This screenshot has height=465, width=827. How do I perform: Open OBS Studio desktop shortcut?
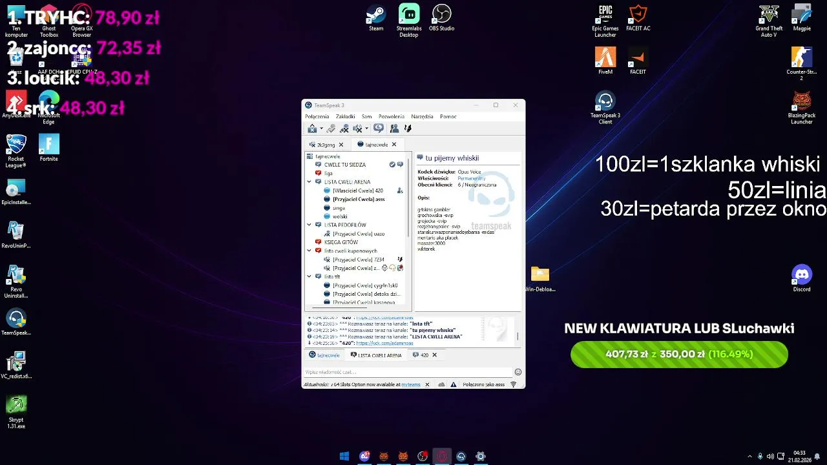(441, 18)
